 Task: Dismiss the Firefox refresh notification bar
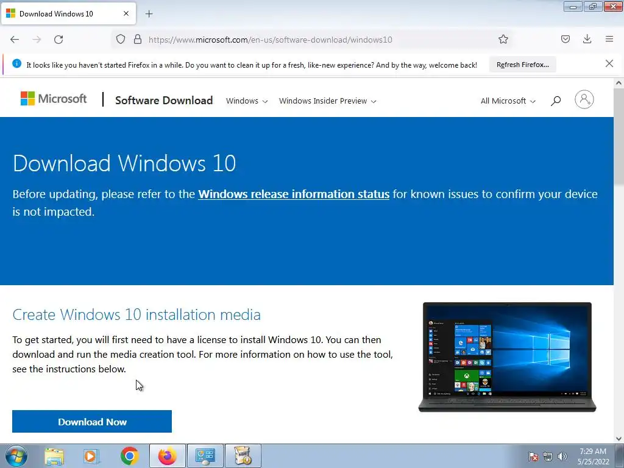click(609, 63)
